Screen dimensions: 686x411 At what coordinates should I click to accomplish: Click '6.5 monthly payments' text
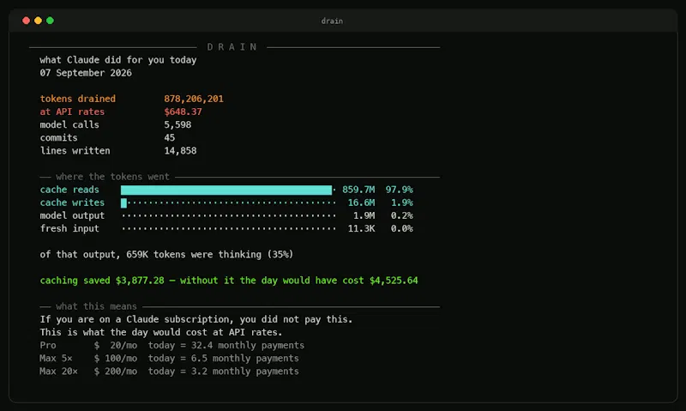pos(245,359)
